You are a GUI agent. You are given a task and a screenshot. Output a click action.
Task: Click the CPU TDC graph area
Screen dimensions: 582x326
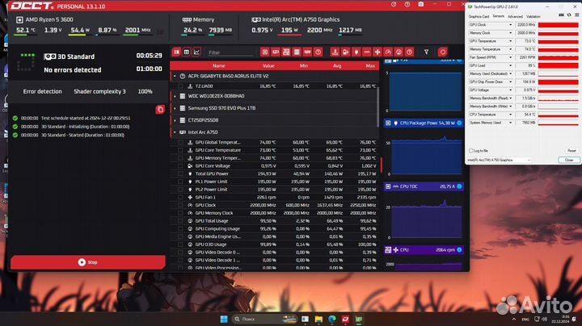[x=425, y=219]
